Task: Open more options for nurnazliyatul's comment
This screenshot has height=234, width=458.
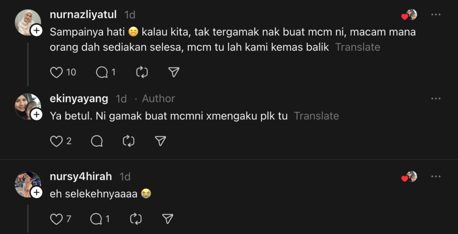Action: 436,15
